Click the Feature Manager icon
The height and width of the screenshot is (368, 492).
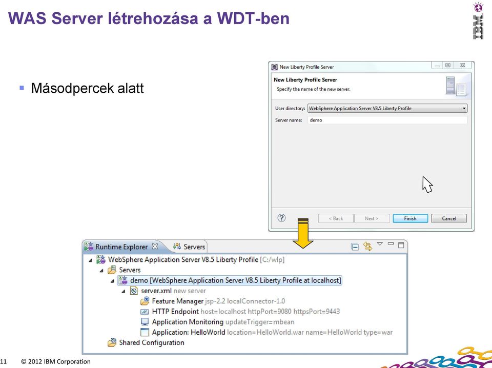(x=145, y=301)
